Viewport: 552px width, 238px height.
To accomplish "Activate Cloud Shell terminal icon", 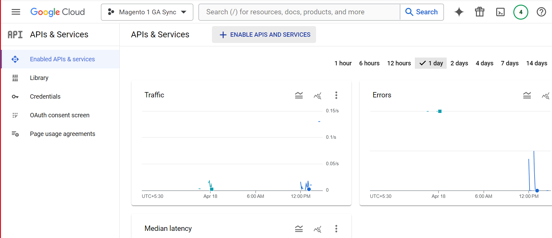I will (500, 12).
